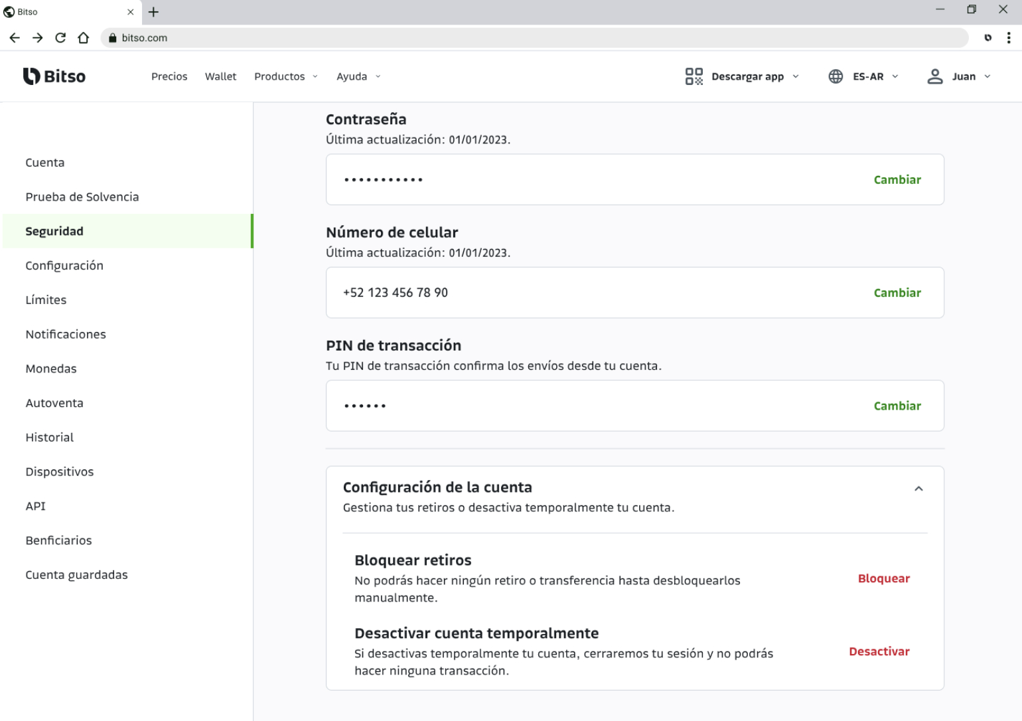Open the ES-AR language selector
The image size is (1022, 721).
pyautogui.click(x=875, y=76)
